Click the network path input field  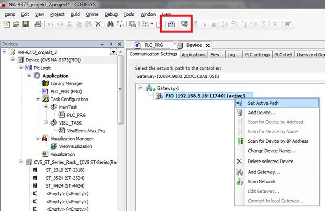(230, 76)
